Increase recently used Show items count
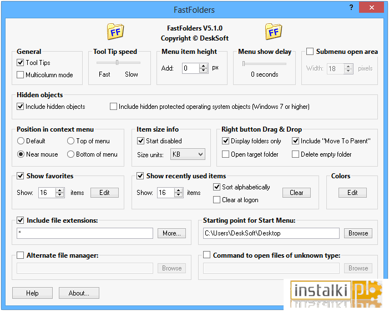The height and width of the screenshot is (311, 389). [x=178, y=190]
